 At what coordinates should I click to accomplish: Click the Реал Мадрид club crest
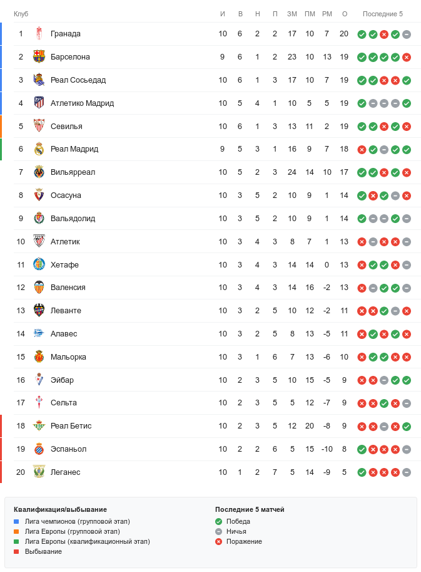pyautogui.click(x=39, y=149)
